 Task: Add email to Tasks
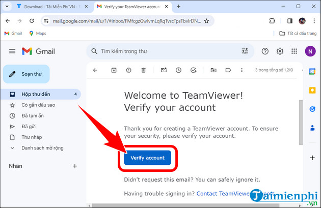click(194, 70)
